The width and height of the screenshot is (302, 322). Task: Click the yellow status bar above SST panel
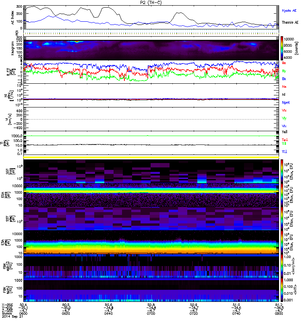(x=151, y=157)
